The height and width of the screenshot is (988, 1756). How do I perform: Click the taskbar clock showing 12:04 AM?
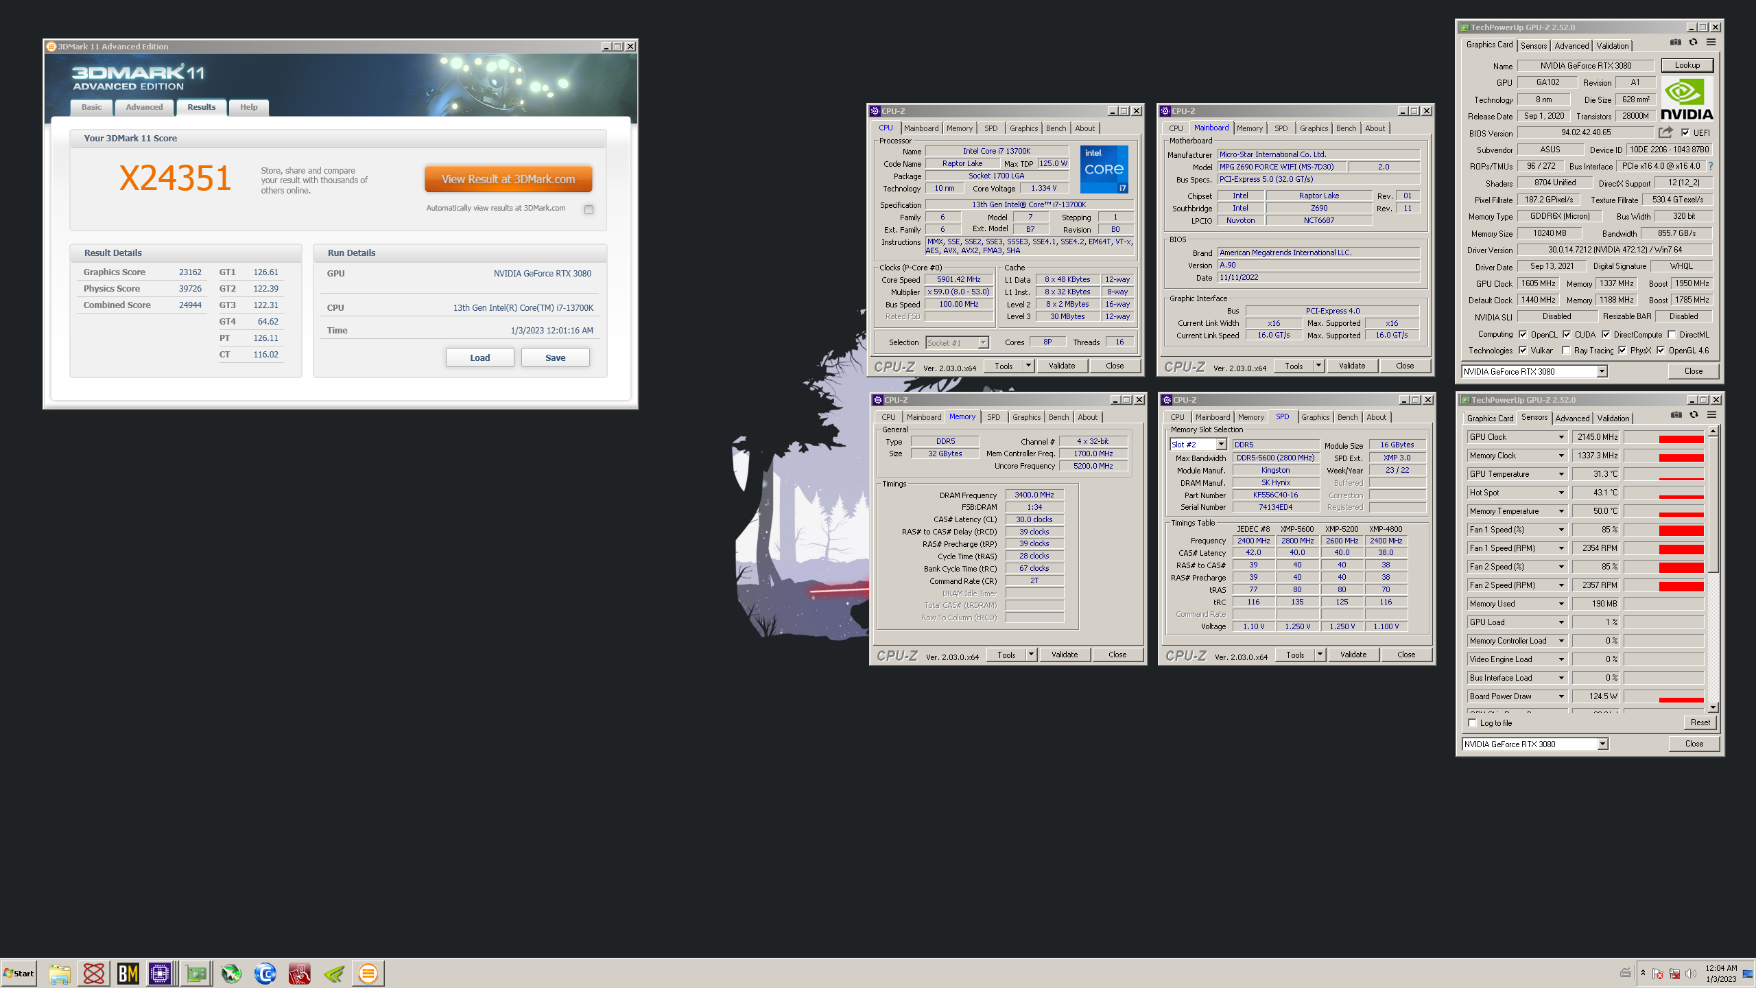coord(1721,974)
